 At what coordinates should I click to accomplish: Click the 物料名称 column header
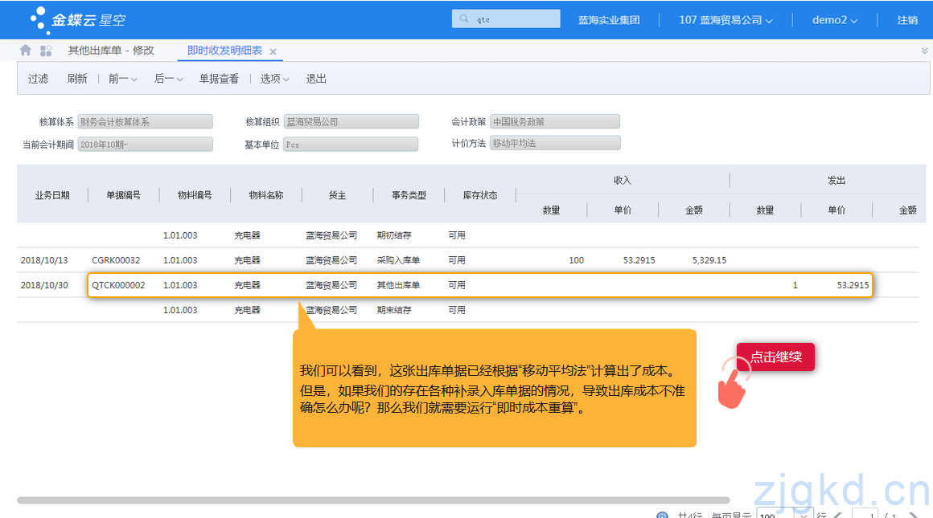tap(266, 195)
